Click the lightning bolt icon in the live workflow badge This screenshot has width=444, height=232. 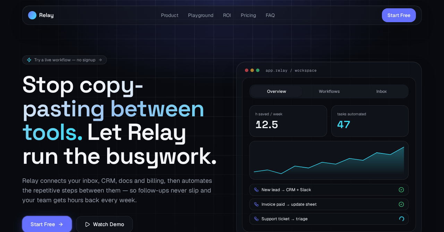(29, 60)
